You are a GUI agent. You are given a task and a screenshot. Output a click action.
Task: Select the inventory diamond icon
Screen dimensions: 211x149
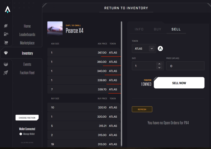(x=6, y=53)
